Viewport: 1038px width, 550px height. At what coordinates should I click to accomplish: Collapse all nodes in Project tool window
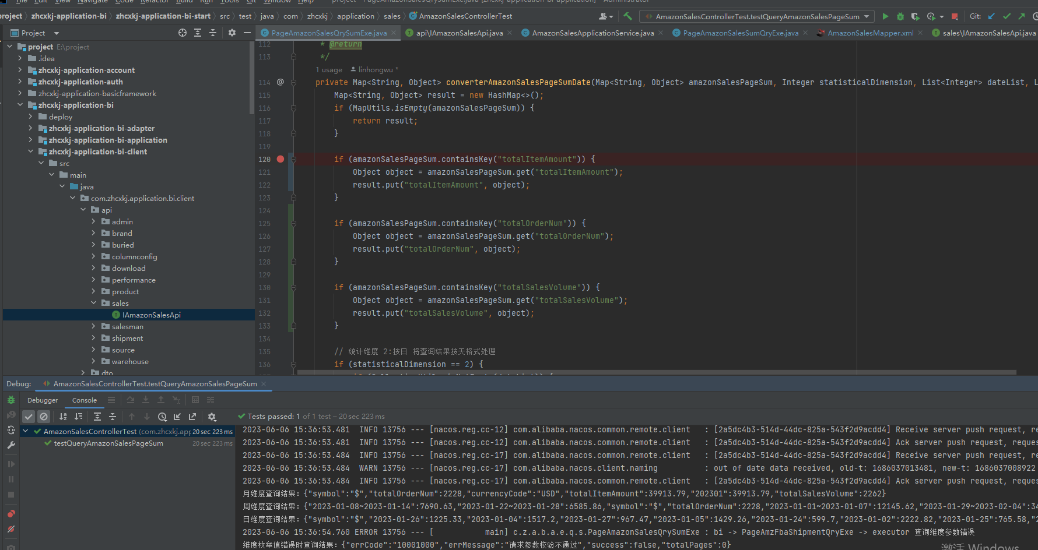tap(213, 33)
